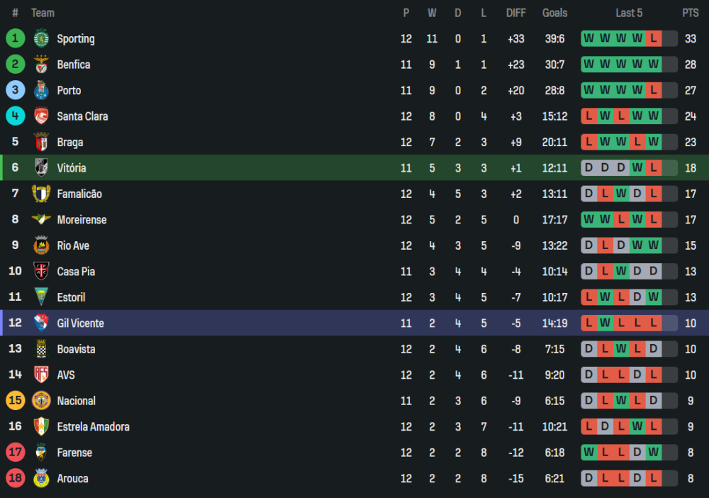Sort table by PTS column header
The image size is (709, 498).
click(690, 13)
